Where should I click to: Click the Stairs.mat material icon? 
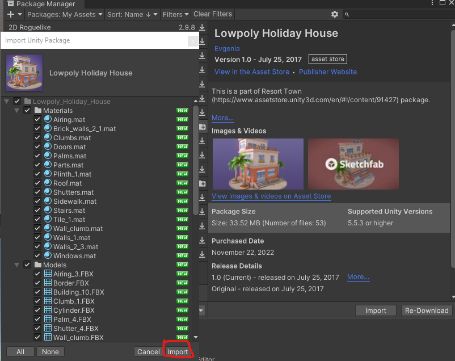point(48,210)
